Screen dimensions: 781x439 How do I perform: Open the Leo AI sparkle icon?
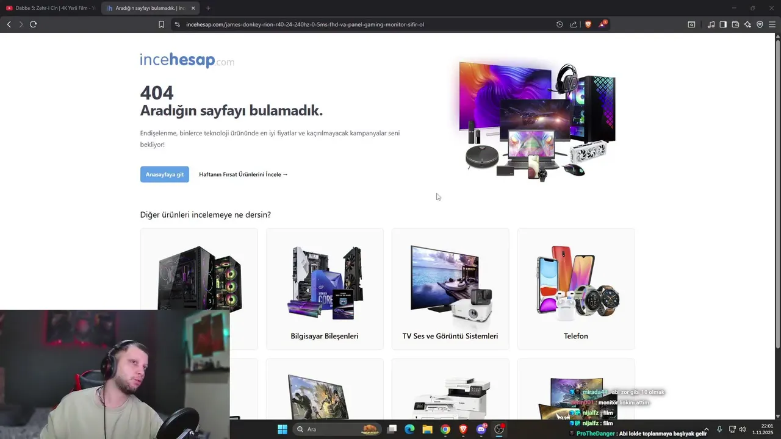(747, 24)
